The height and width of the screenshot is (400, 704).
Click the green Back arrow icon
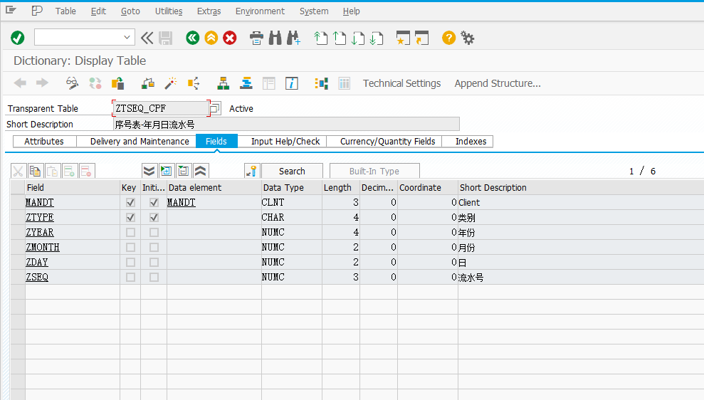pyautogui.click(x=193, y=38)
